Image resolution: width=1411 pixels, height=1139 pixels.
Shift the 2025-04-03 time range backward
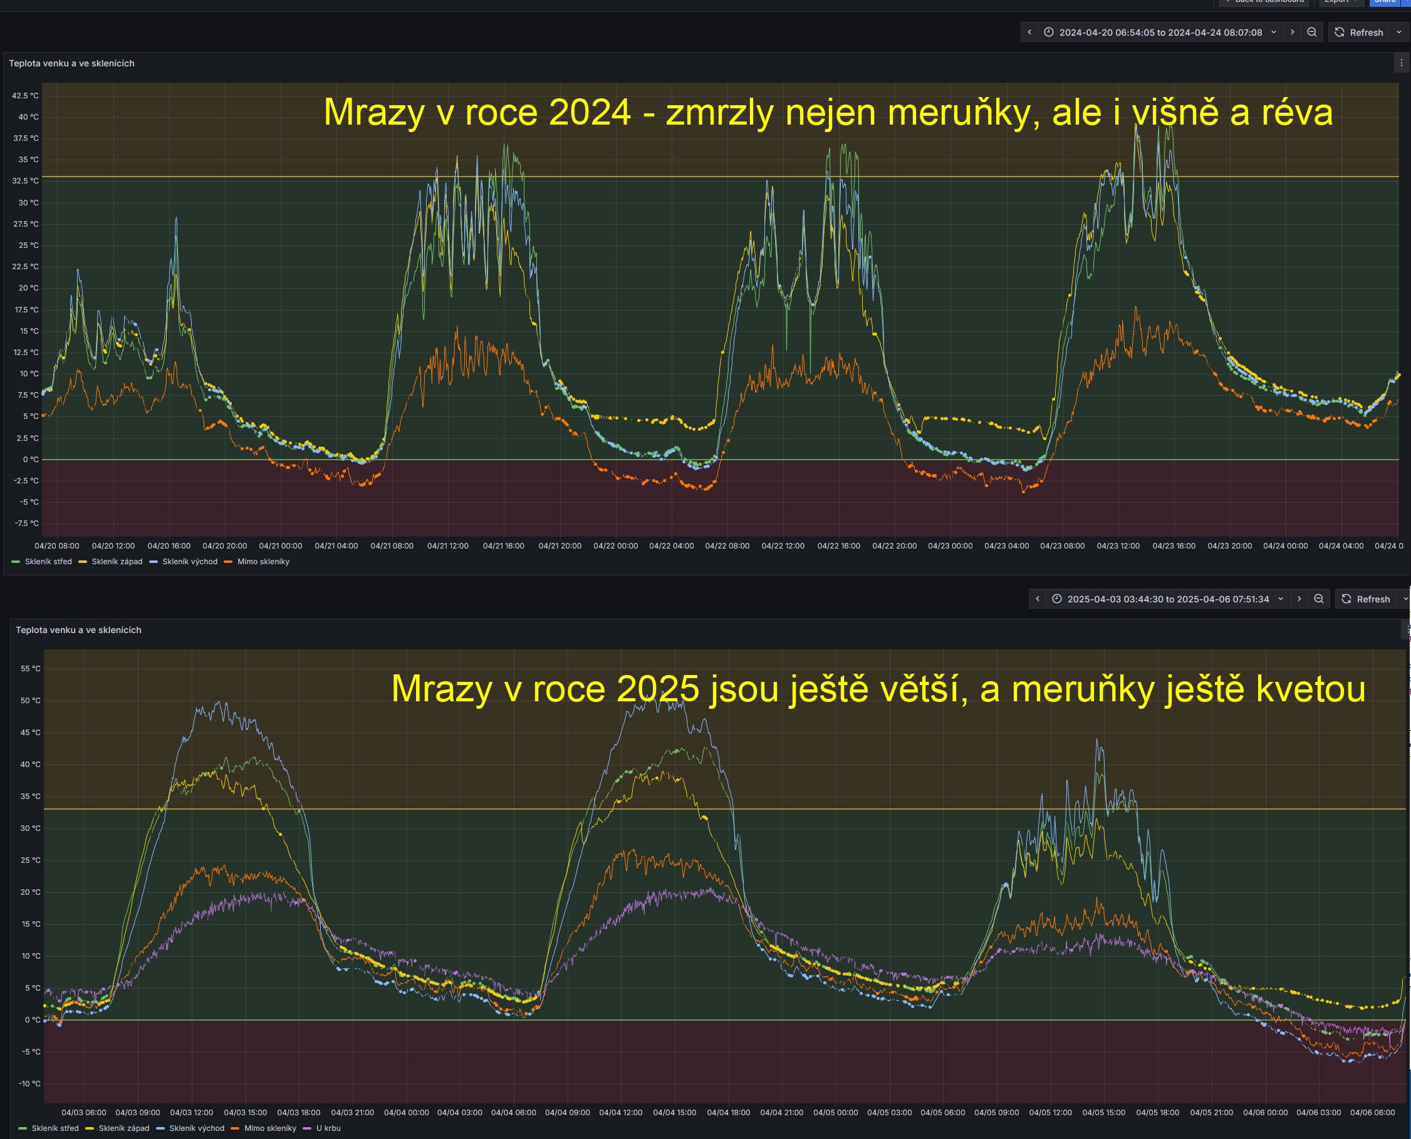1038,599
